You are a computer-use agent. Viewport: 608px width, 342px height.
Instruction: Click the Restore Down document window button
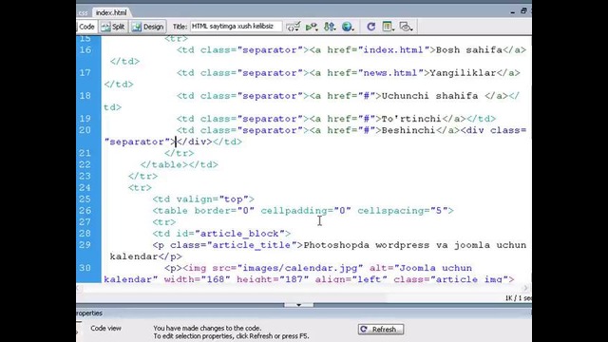tap(523, 11)
